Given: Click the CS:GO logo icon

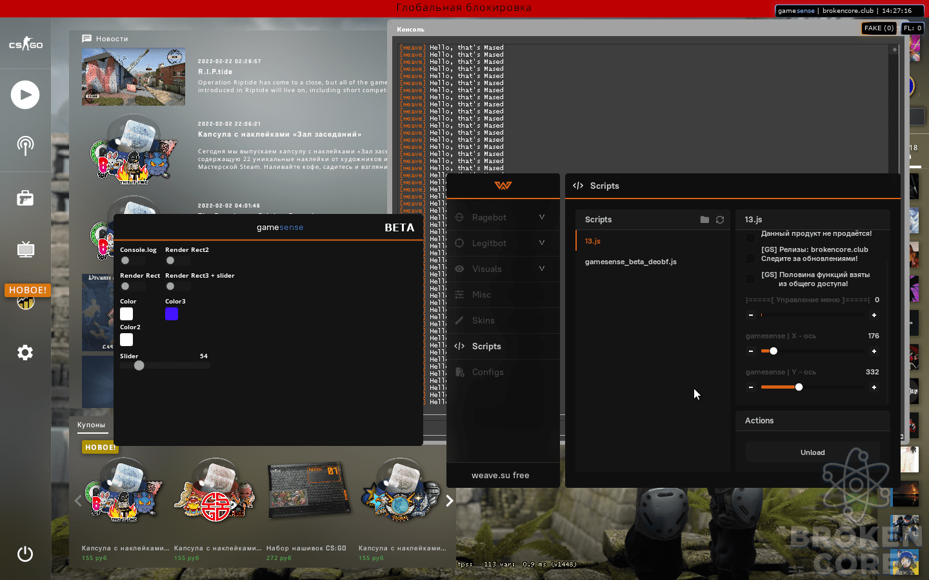Looking at the screenshot, I should [x=25, y=44].
